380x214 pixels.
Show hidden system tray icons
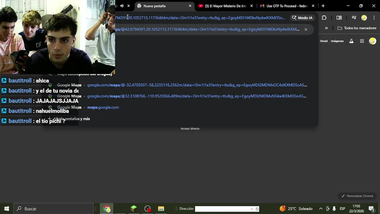[x=321, y=209]
